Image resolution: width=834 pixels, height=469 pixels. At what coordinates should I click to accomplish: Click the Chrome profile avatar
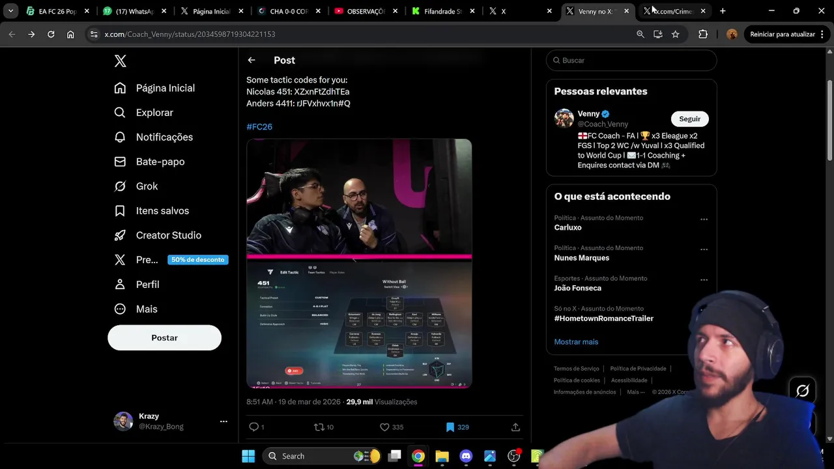(x=732, y=34)
